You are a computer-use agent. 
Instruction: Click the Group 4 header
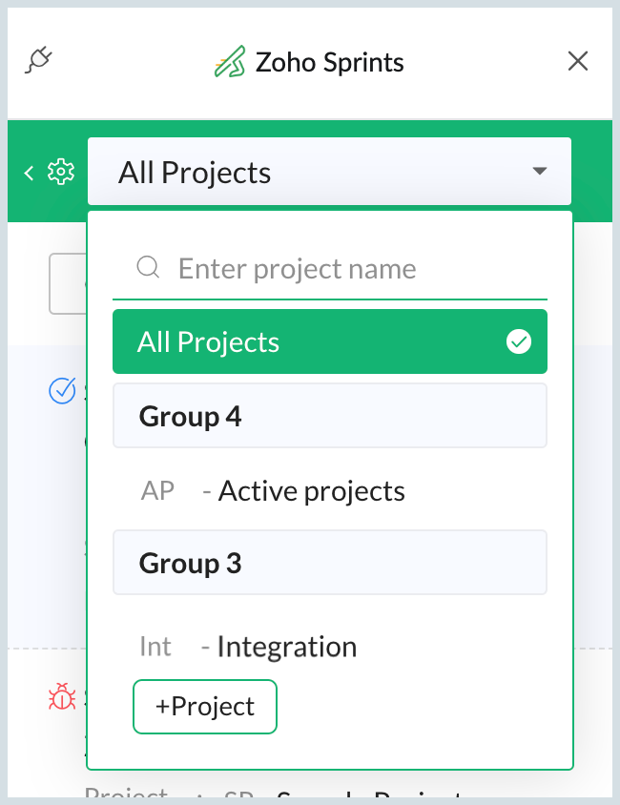click(x=330, y=416)
